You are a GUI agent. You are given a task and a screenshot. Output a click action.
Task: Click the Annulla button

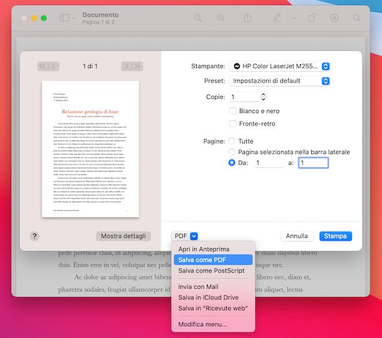[297, 236]
